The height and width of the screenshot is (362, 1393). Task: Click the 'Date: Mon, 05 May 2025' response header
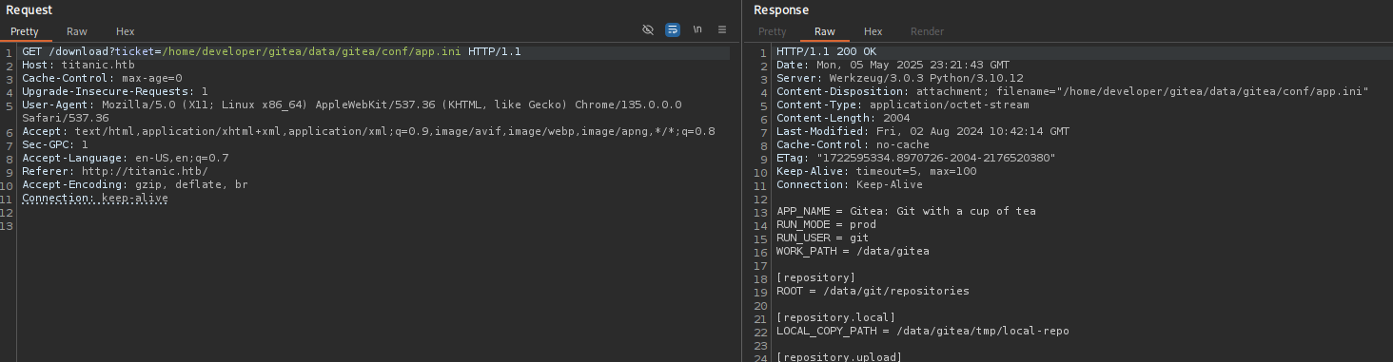point(893,65)
